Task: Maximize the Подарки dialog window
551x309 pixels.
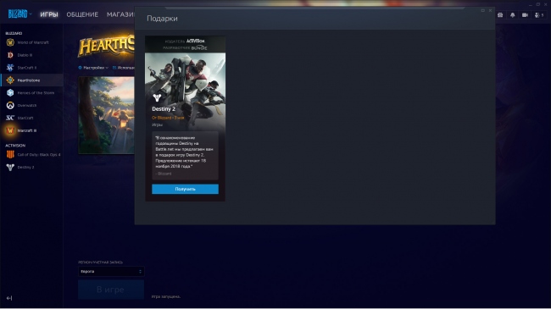Action: click(x=483, y=10)
